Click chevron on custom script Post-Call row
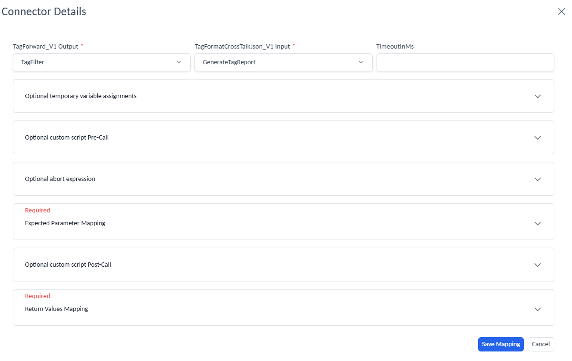Viewport: 572px width, 361px height. tap(538, 265)
